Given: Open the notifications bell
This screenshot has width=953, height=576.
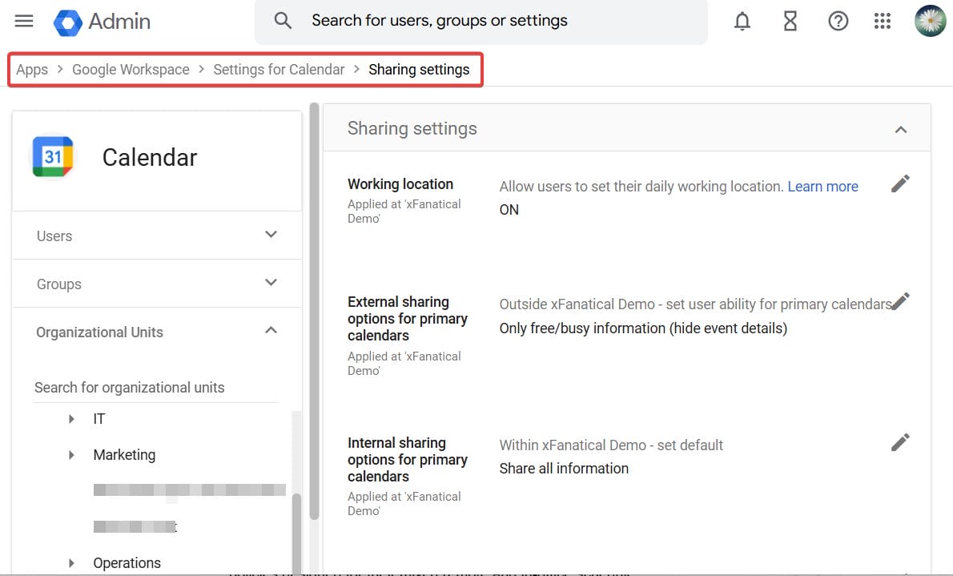Looking at the screenshot, I should pyautogui.click(x=742, y=22).
